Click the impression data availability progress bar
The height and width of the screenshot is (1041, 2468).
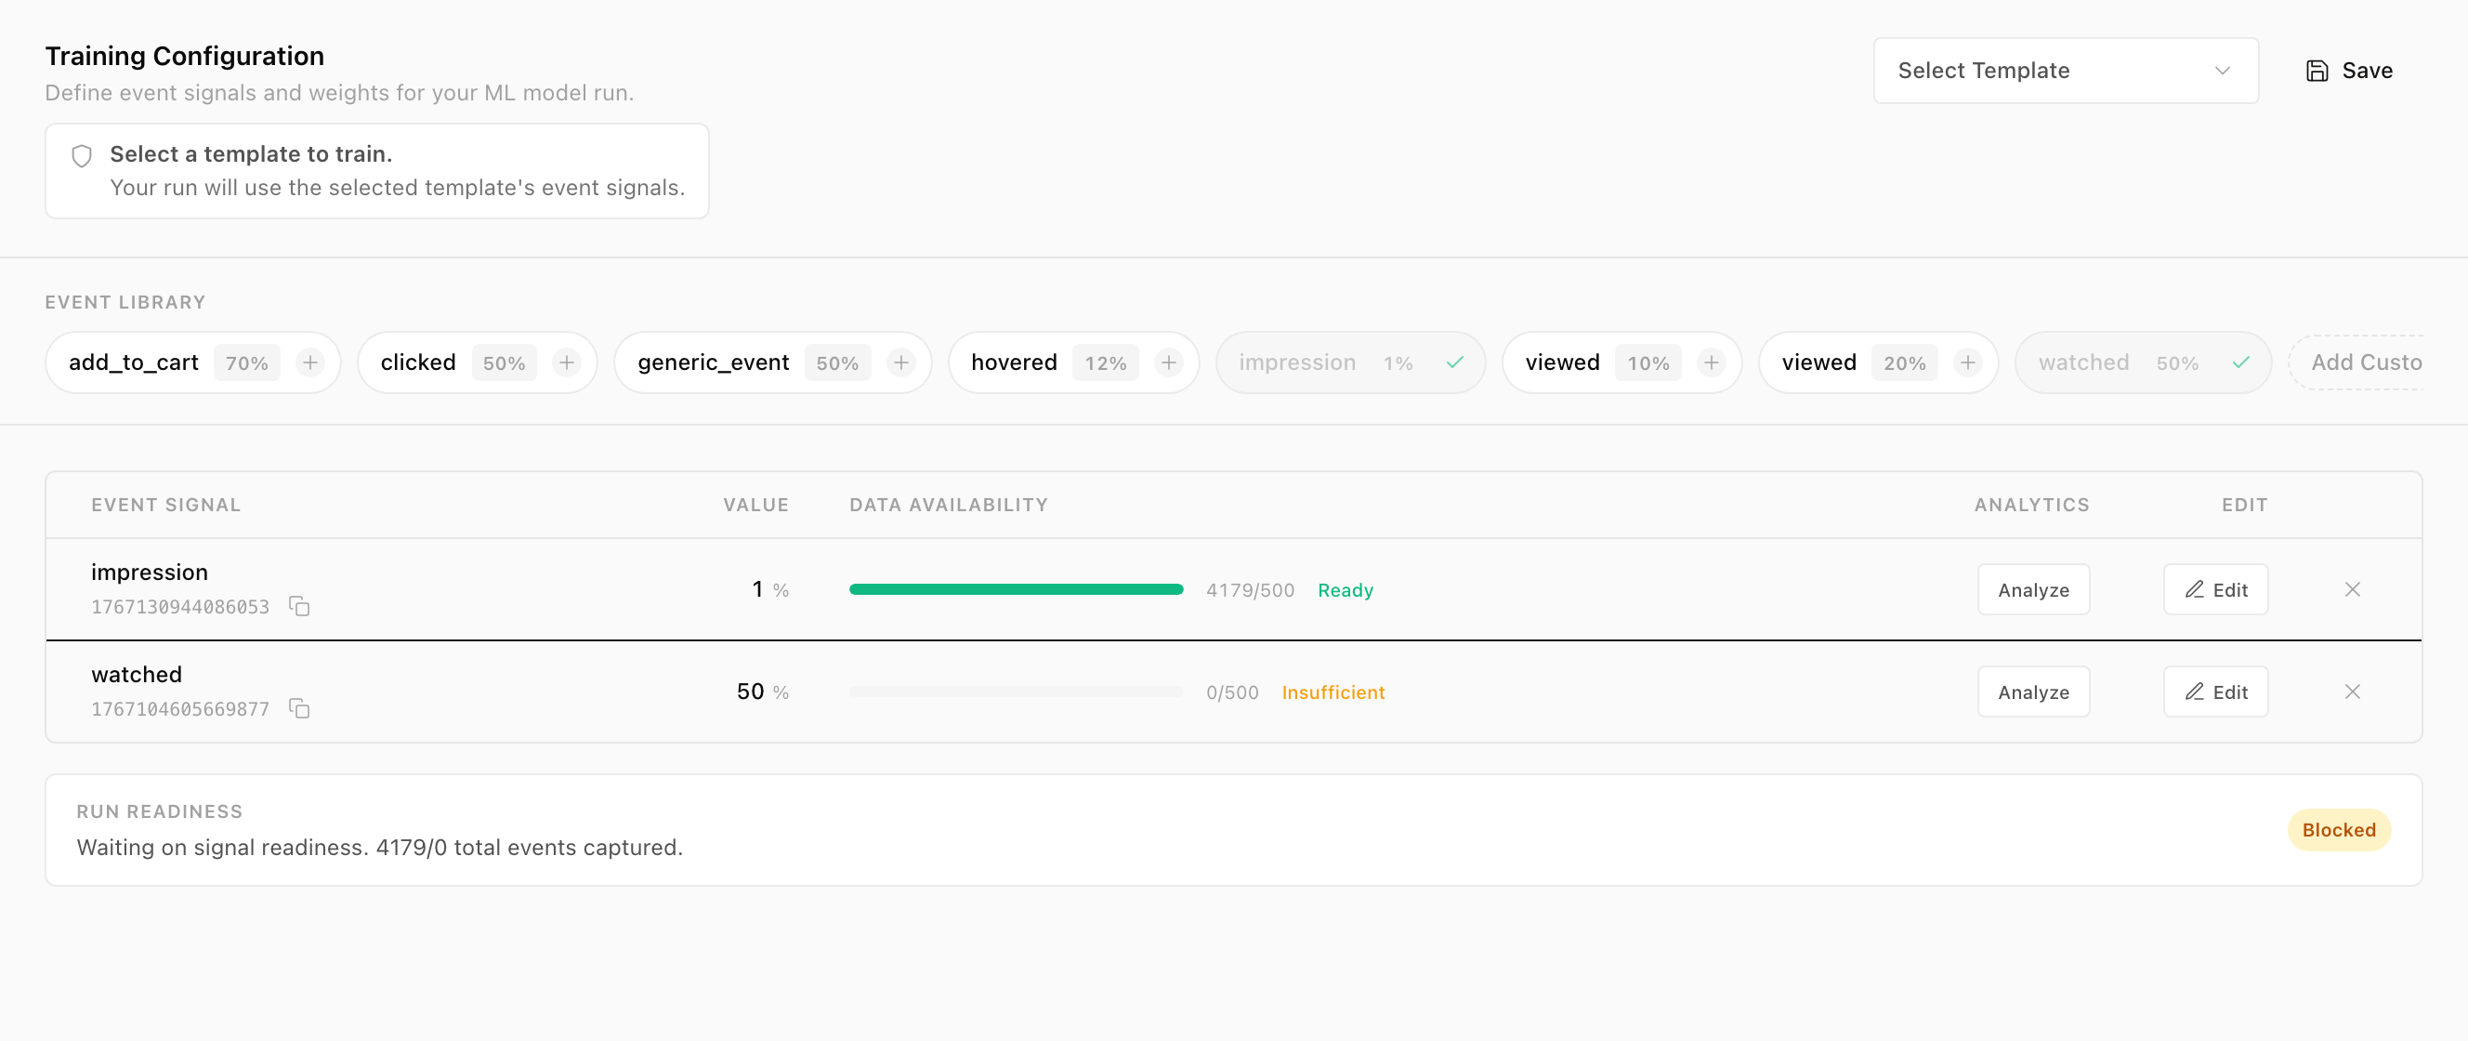tap(1016, 590)
